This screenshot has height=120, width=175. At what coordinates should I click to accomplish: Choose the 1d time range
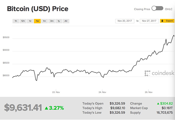(x=30, y=21)
